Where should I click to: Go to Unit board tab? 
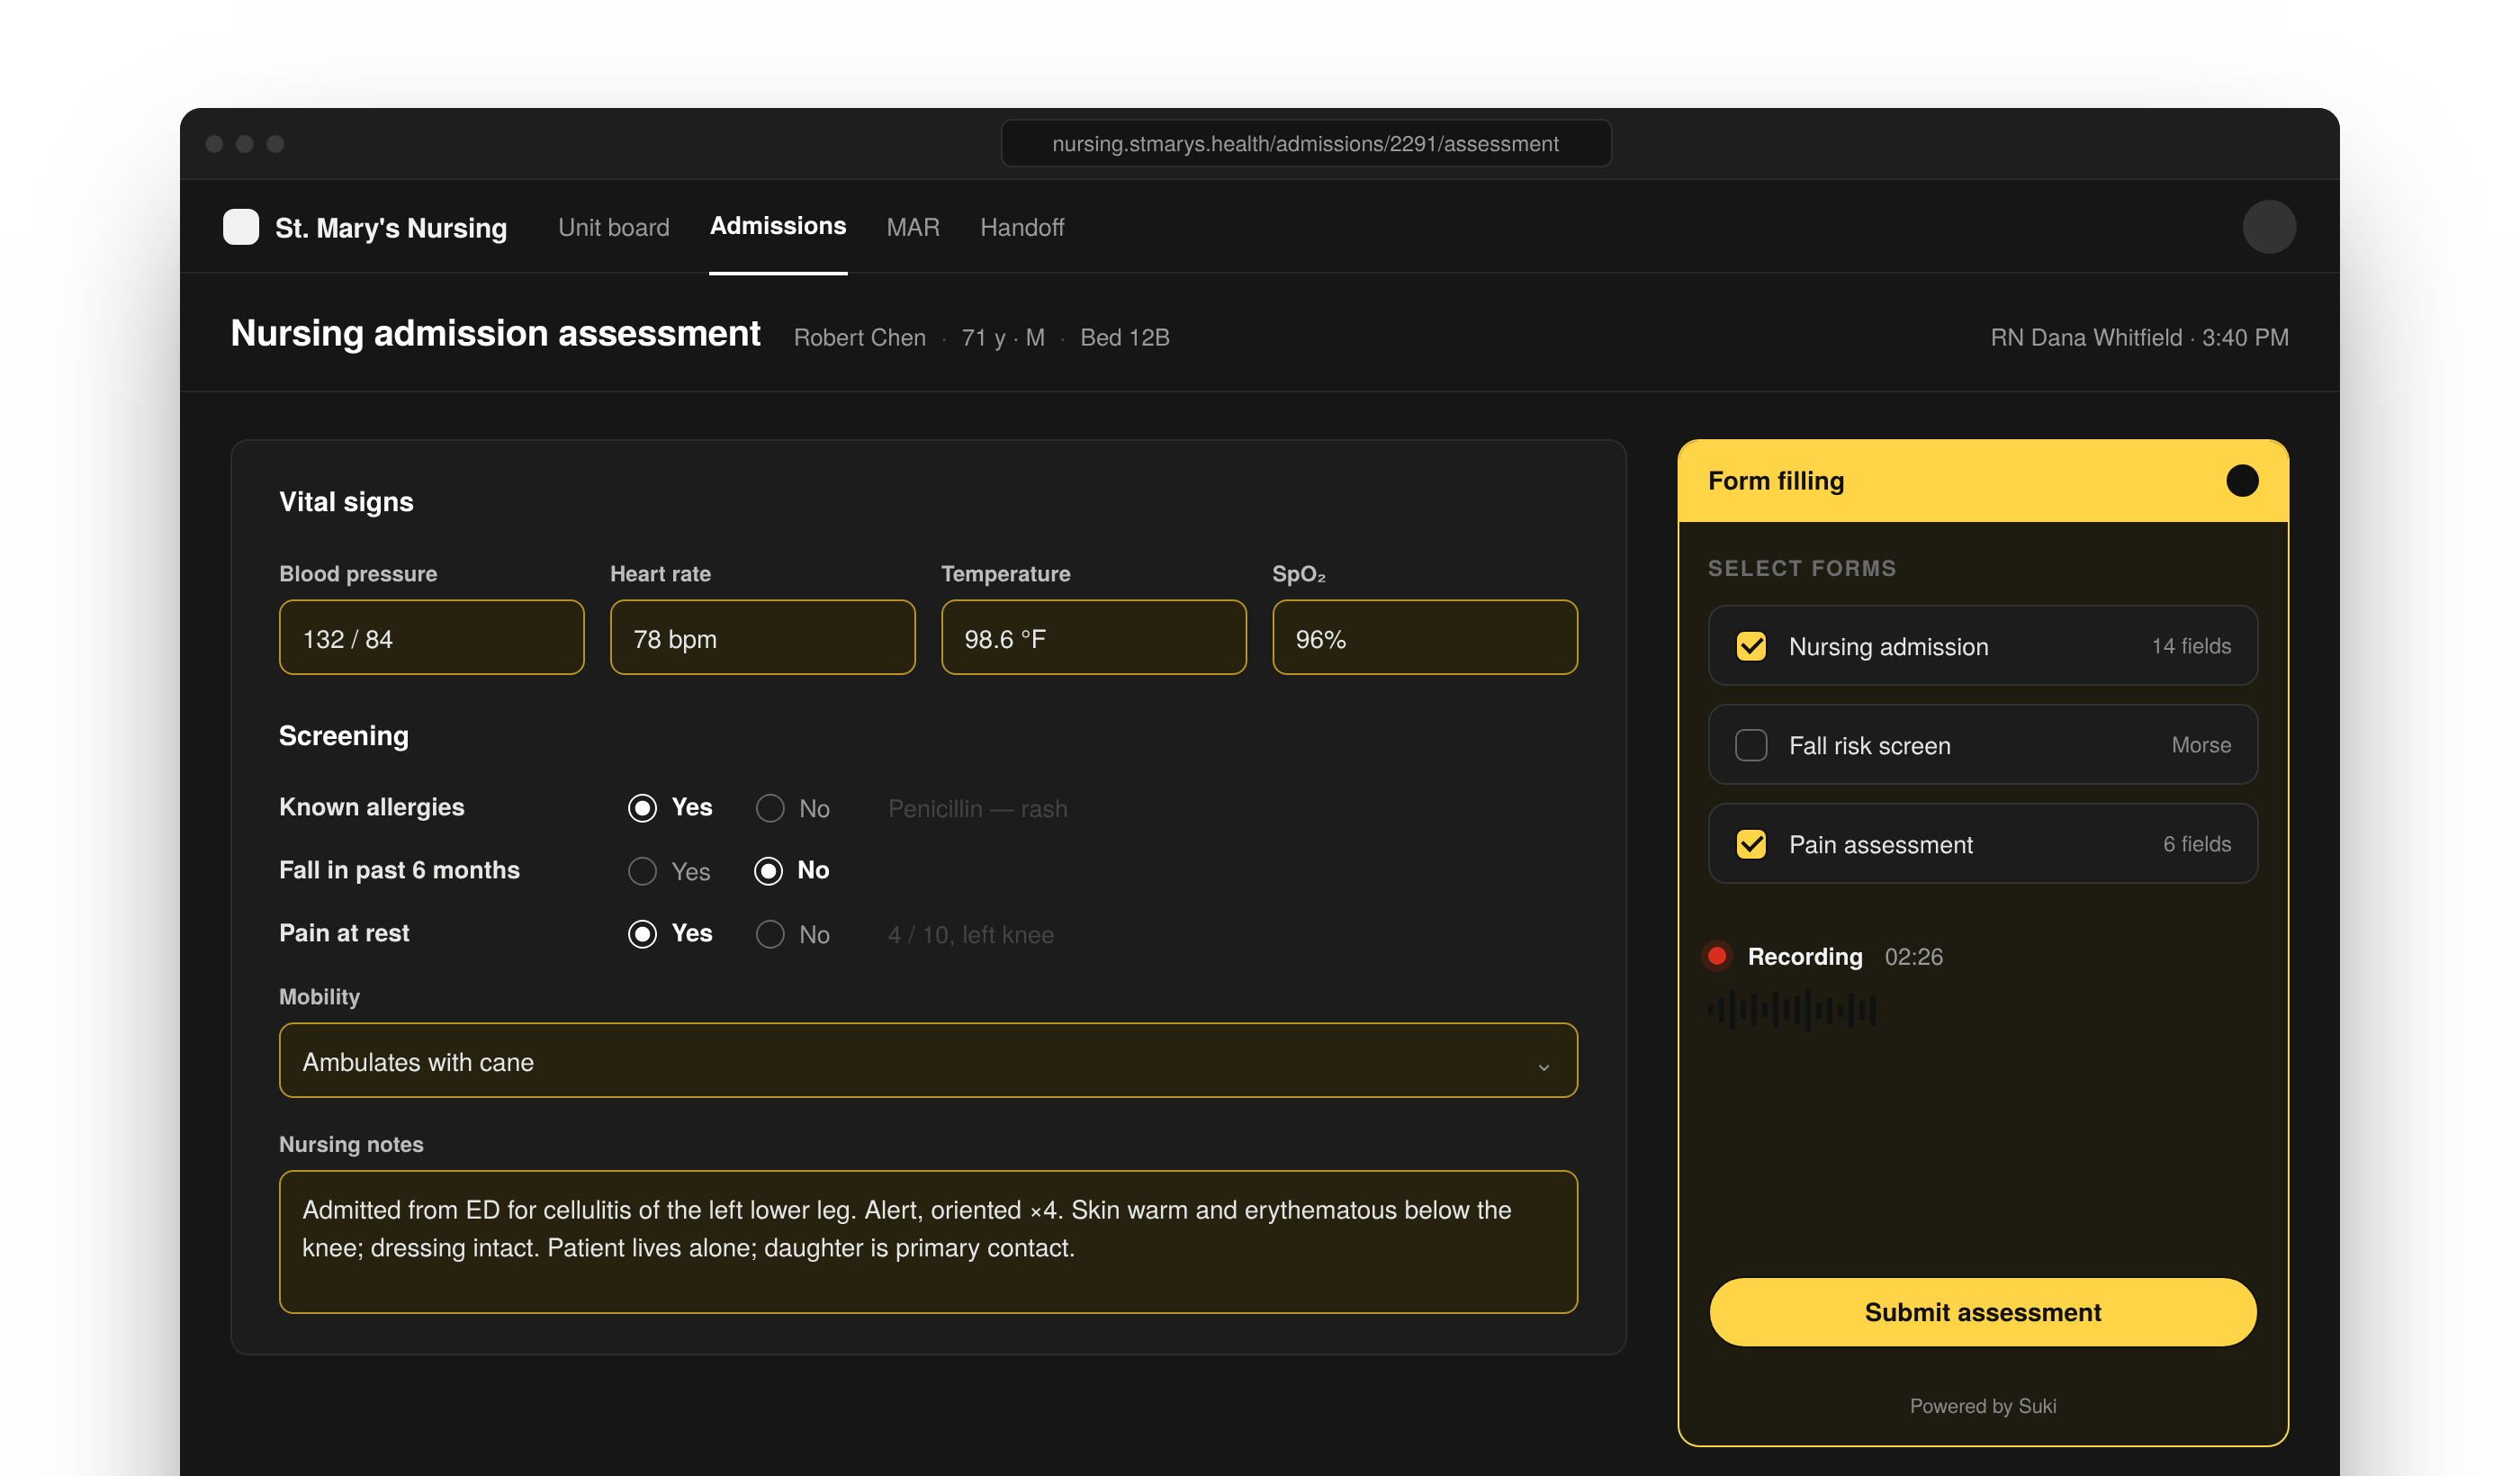click(x=614, y=227)
